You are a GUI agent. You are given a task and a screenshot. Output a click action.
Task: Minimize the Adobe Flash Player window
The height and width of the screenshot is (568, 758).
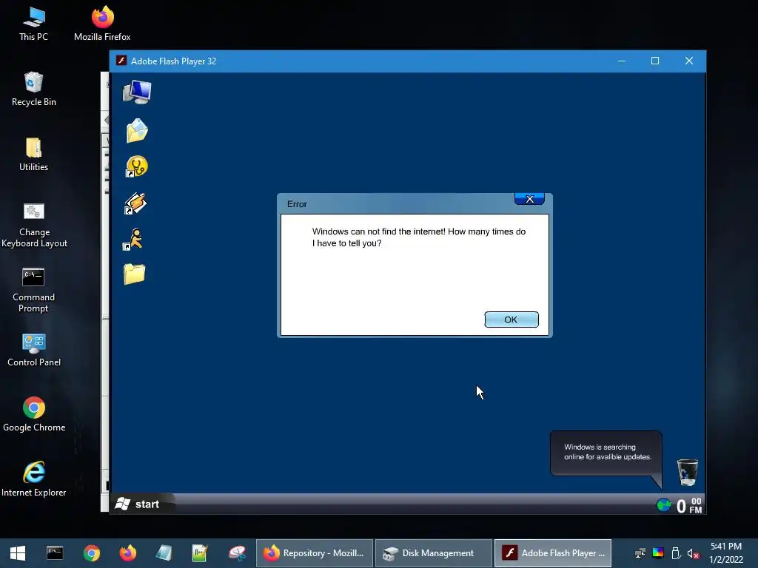(622, 61)
